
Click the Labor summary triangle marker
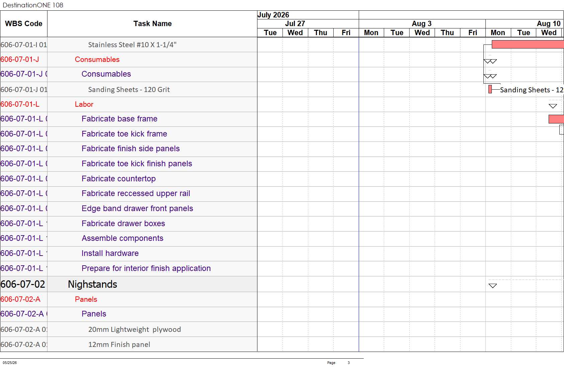coord(553,106)
